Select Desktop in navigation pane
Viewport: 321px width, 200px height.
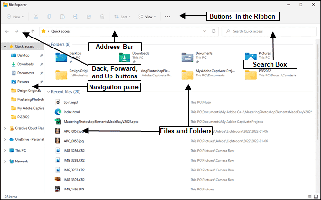coord(23,55)
